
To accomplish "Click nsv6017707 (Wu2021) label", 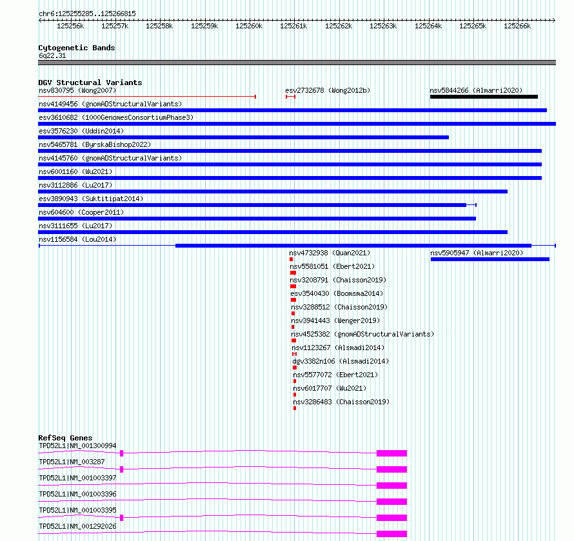I will [330, 388].
